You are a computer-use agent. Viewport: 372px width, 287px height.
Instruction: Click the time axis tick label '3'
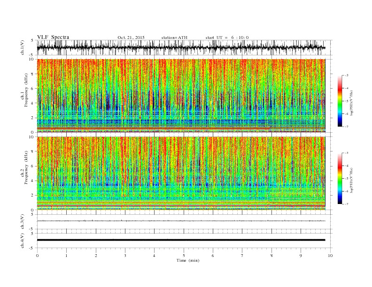coord(125,256)
